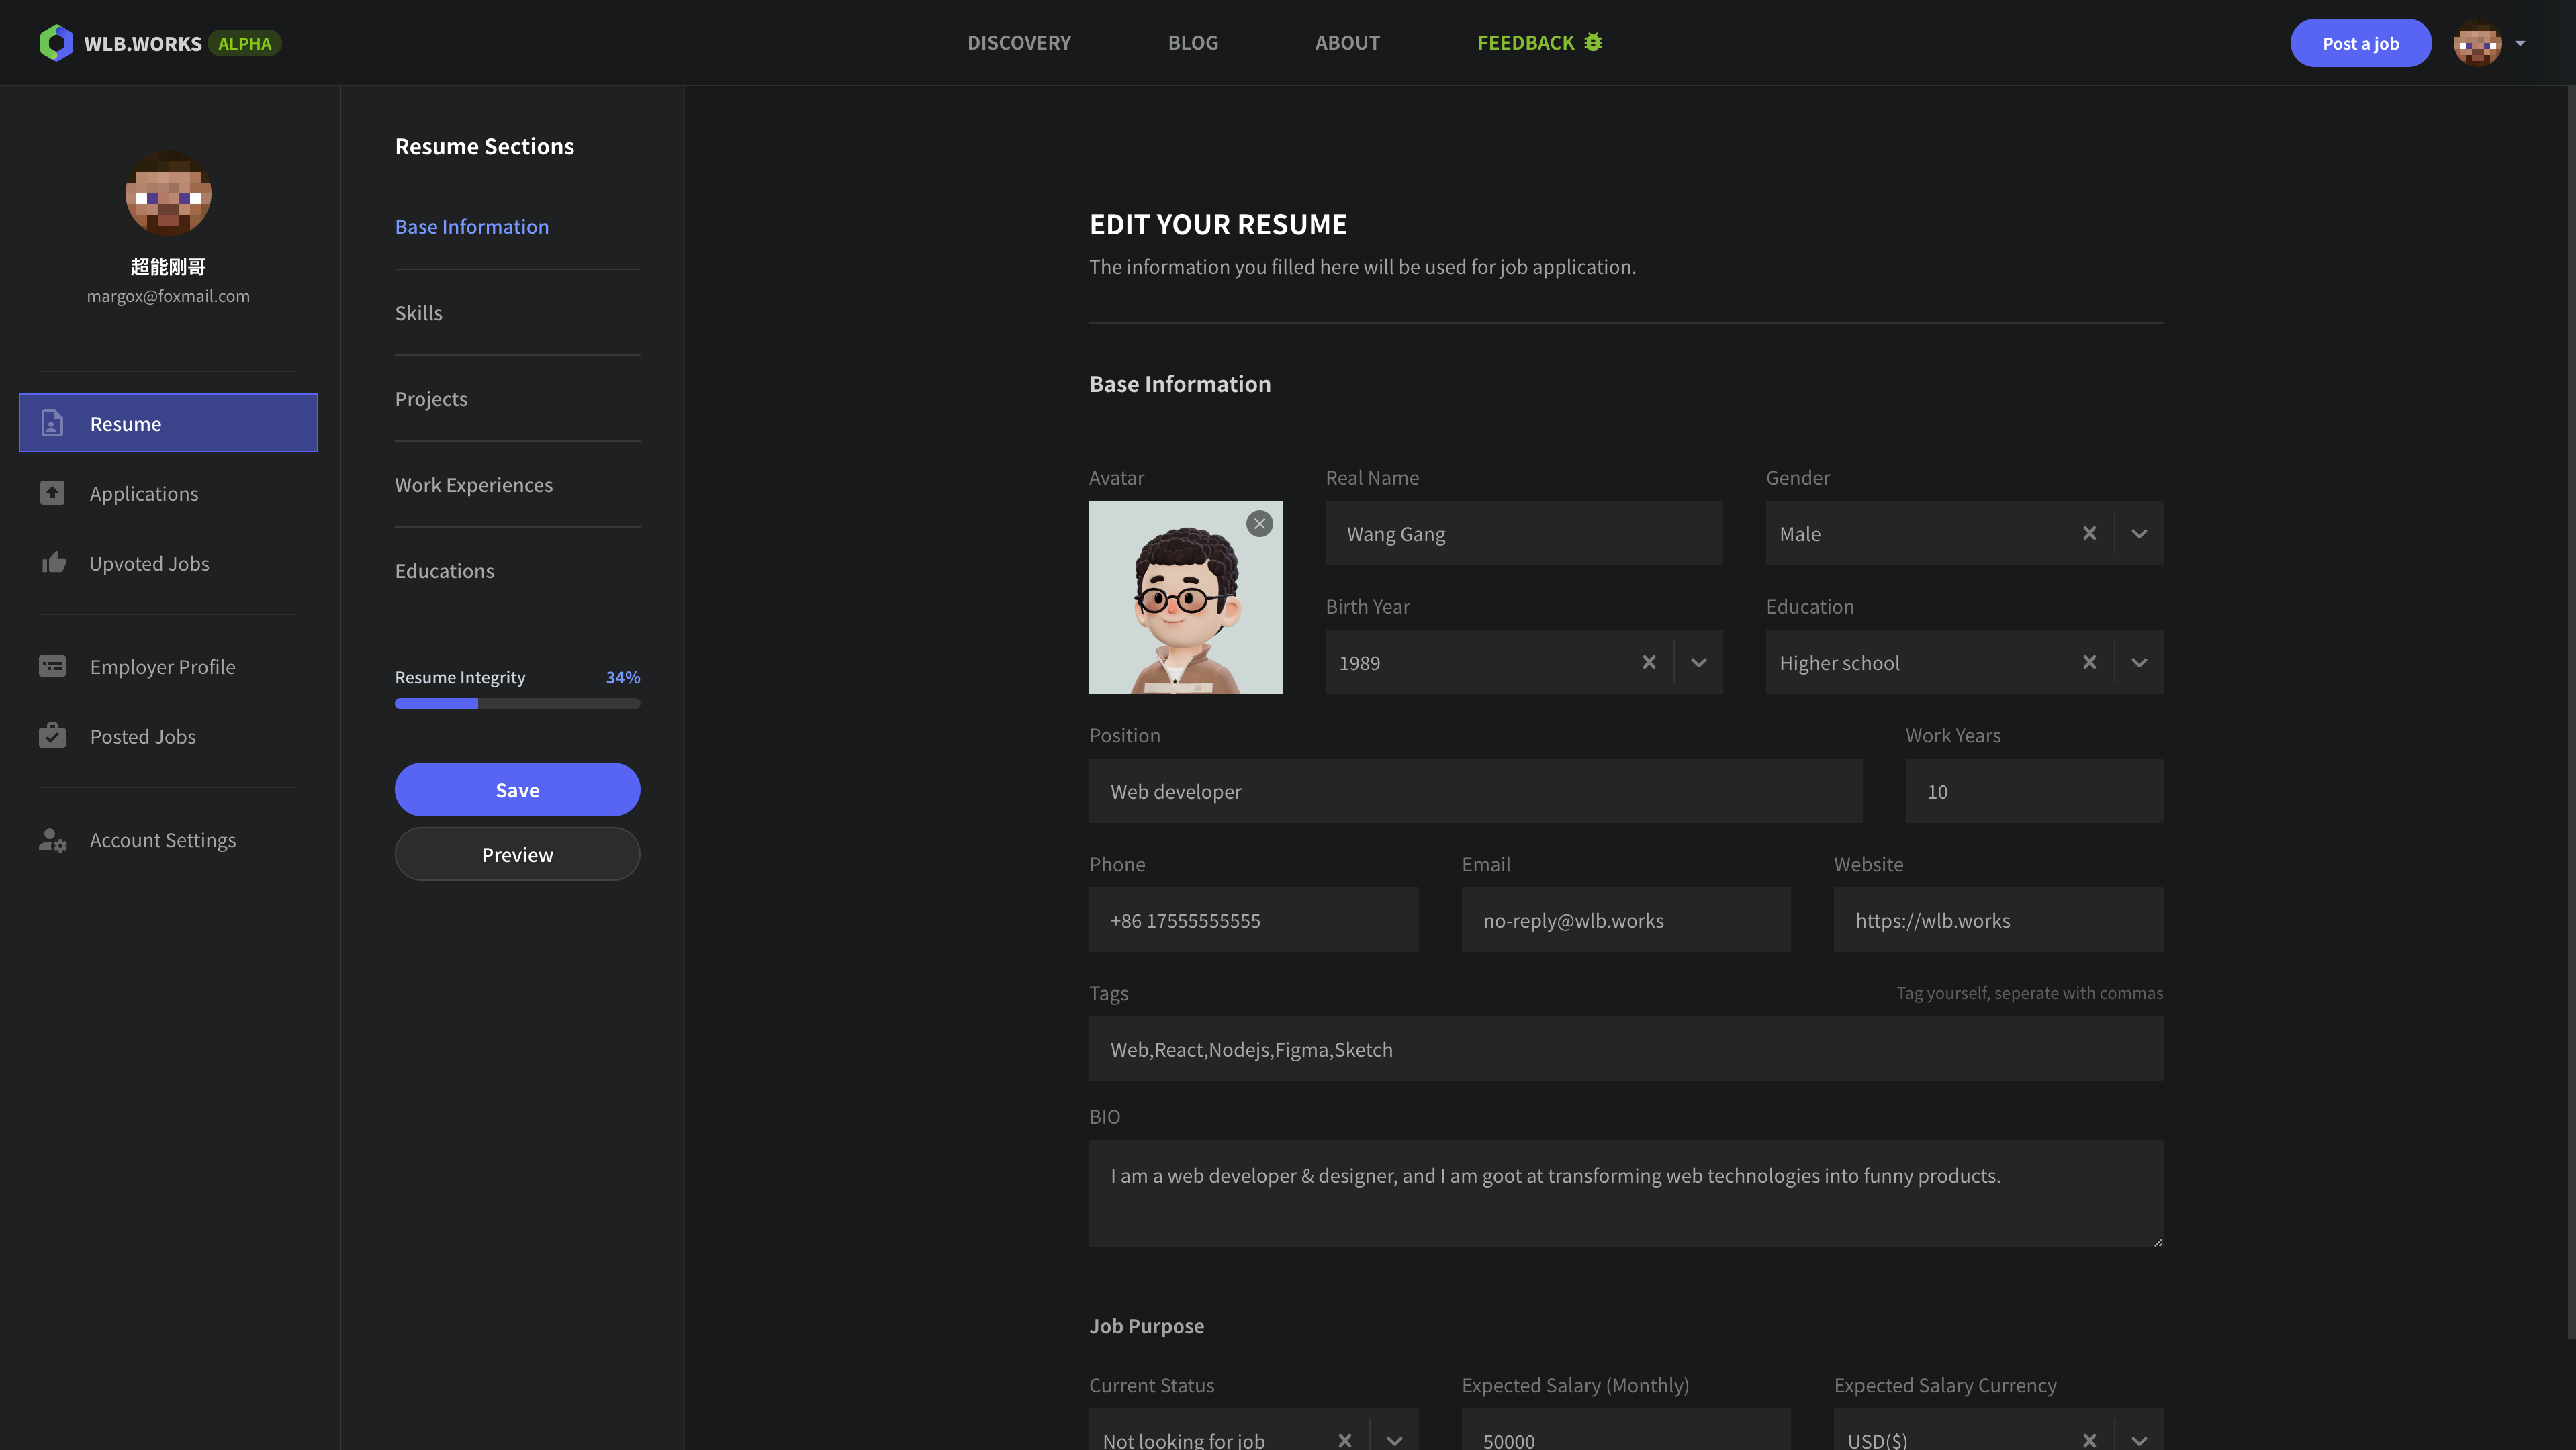Clear the Current Status selection
Screen dimensions: 2576x1450
pos(1345,1439)
